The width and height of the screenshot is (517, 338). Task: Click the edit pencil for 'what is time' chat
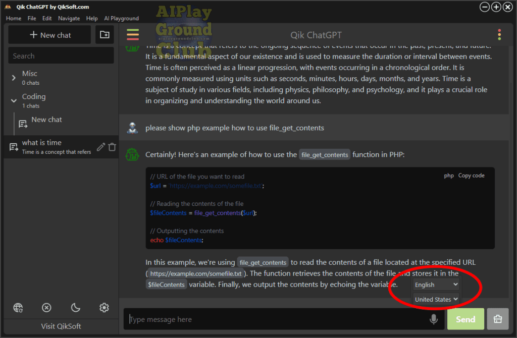(x=100, y=147)
